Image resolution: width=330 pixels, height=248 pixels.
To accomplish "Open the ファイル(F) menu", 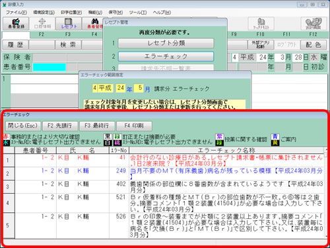I will point(16,13).
